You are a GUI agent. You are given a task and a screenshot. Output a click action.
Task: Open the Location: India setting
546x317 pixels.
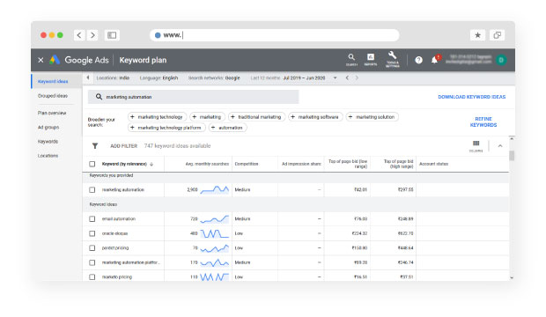113,78
